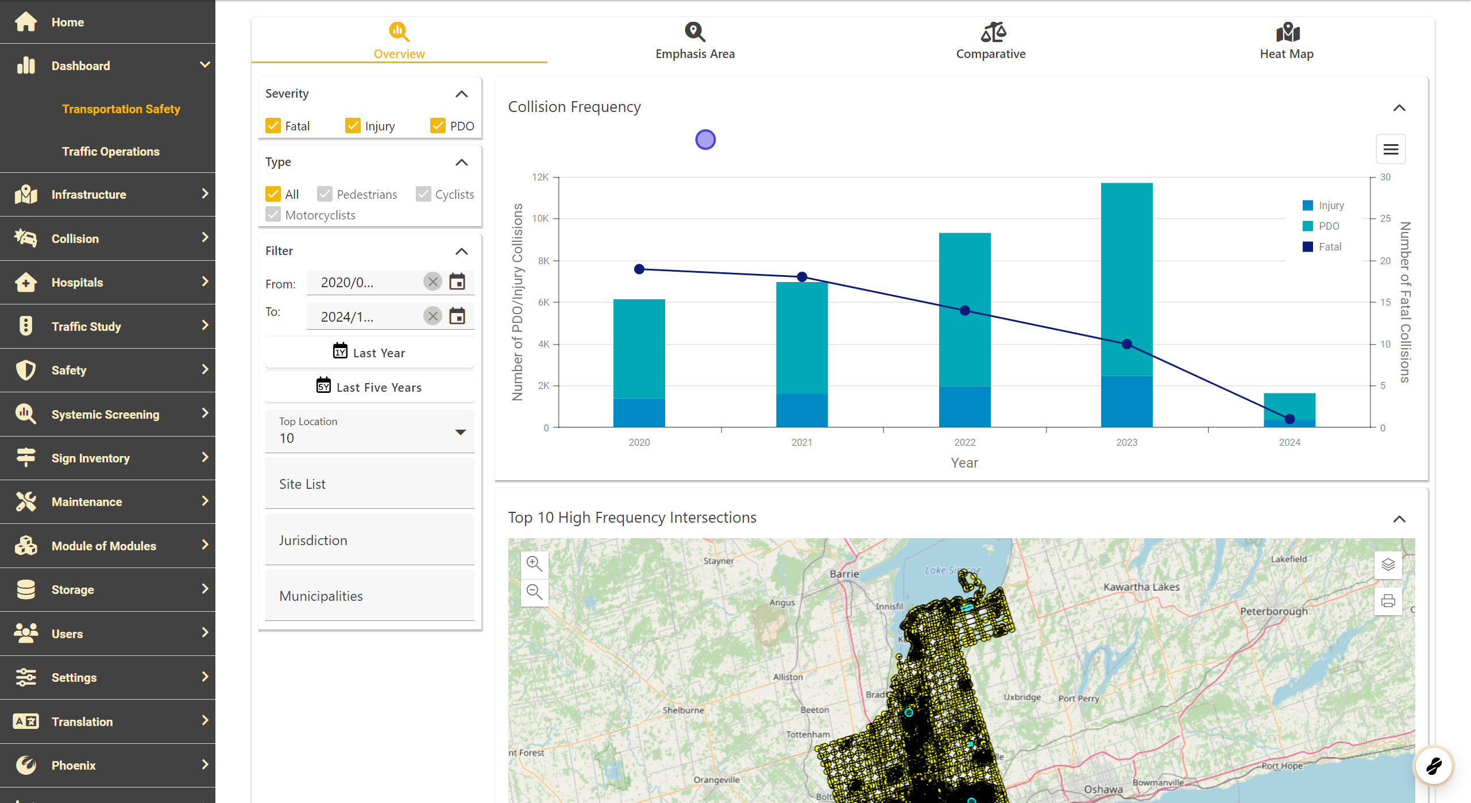
Task: Uncheck the PDO severity checkbox
Action: [438, 126]
